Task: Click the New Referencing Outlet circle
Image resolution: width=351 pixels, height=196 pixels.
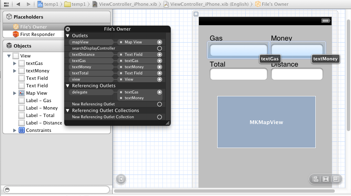Action: coord(159,104)
